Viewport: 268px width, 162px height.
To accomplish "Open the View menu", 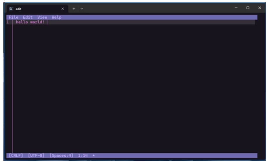I will [x=42, y=17].
